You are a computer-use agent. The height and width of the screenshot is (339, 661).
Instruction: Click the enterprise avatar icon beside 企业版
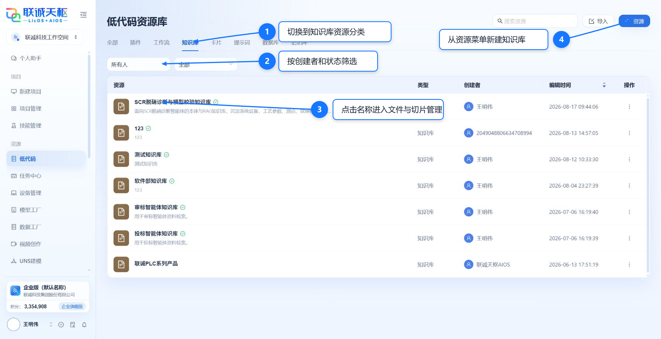point(15,291)
